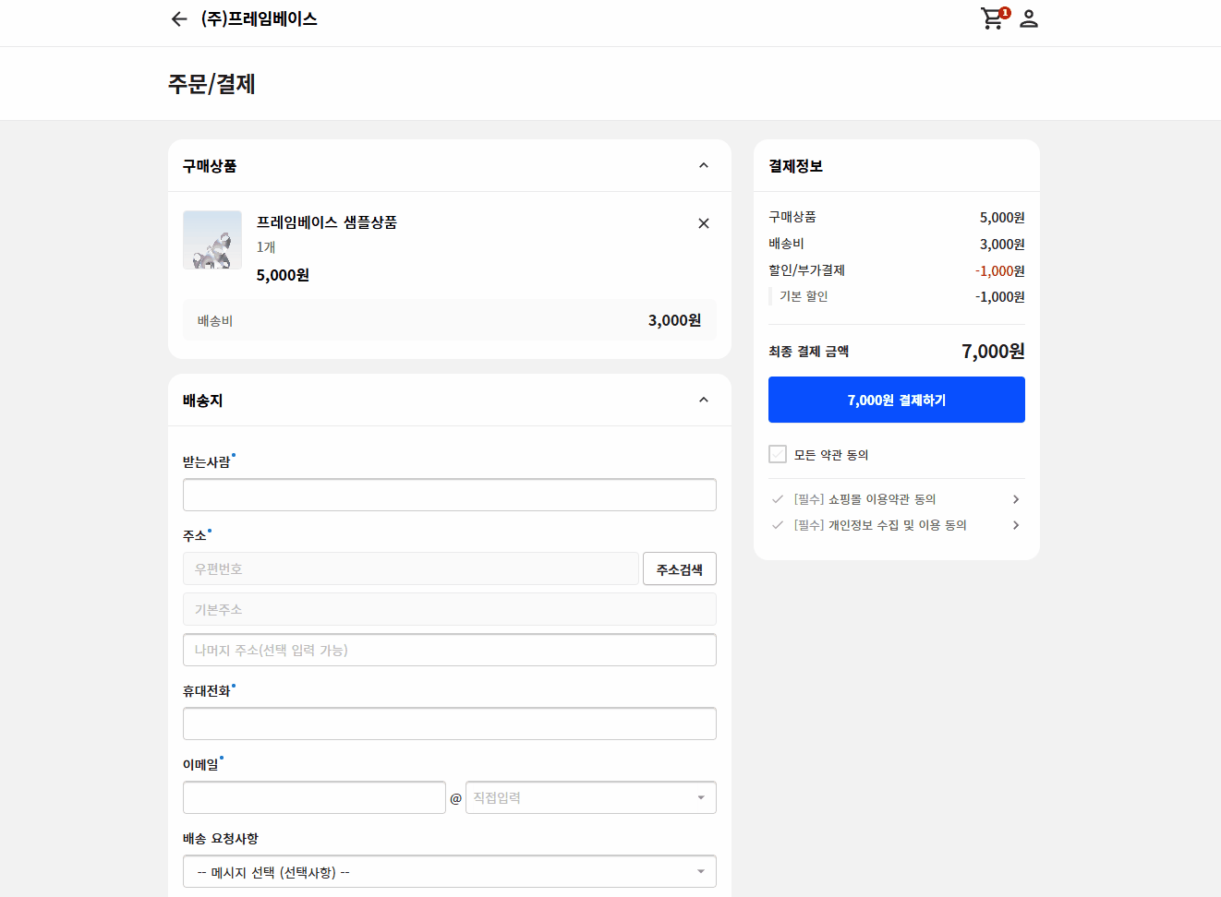Open the email domain 직접입력 dropdown
The height and width of the screenshot is (897, 1221).
[x=591, y=797]
